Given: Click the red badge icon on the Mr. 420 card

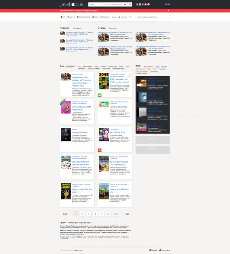Looking at the screenshot, I should tap(100, 150).
